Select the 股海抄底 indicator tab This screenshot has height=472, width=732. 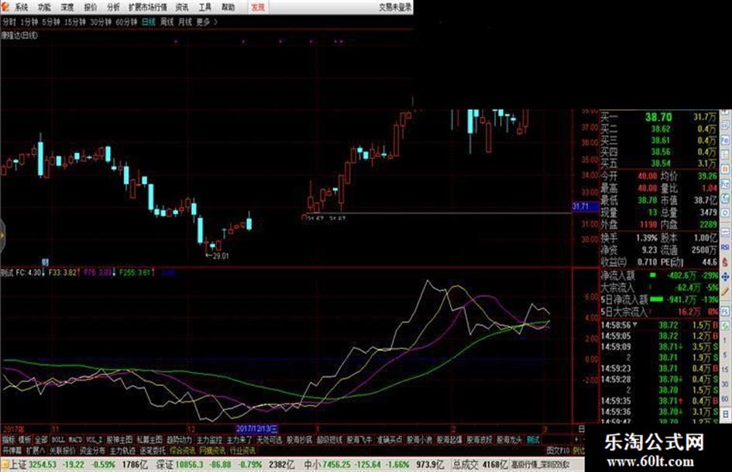click(x=299, y=439)
